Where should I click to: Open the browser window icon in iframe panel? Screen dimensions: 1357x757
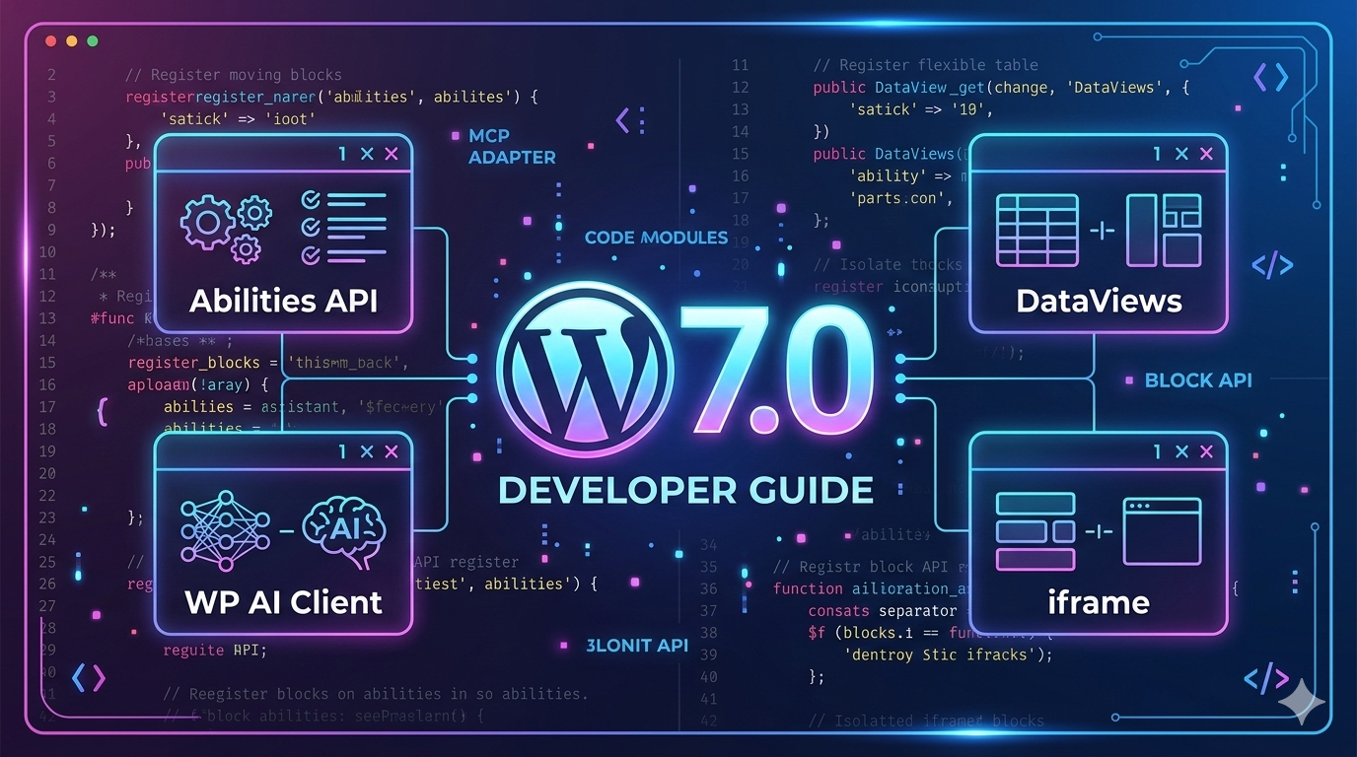pyautogui.click(x=1162, y=531)
